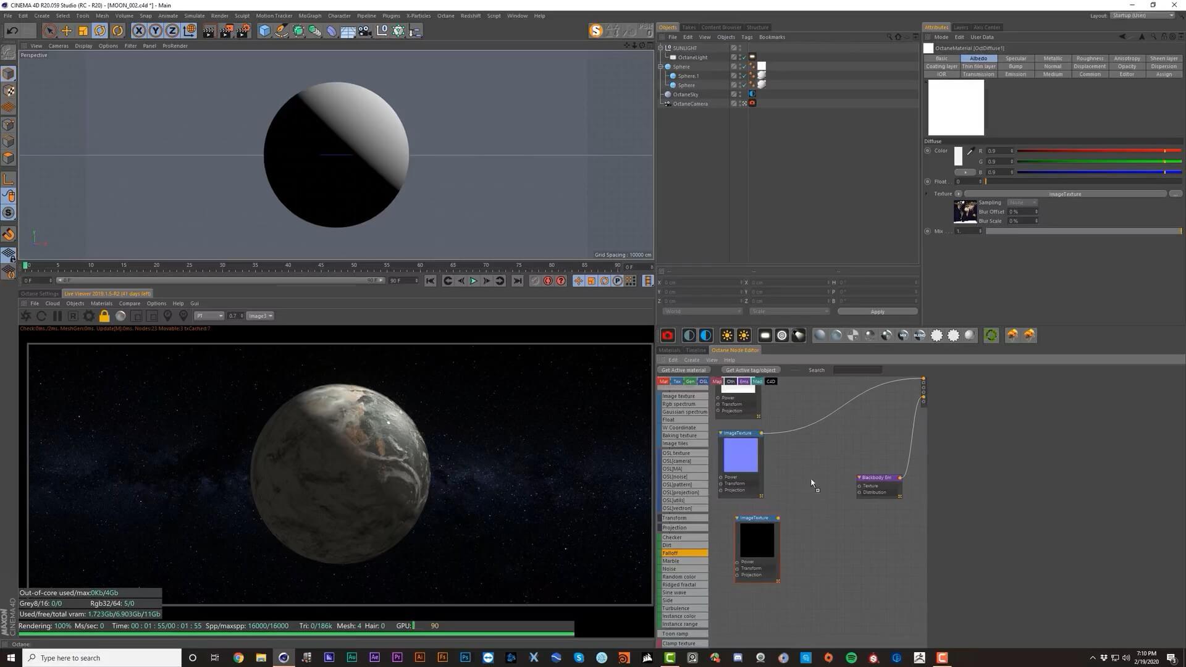This screenshot has width=1186, height=667.
Task: Click the Apply button in coordinates panel
Action: tap(877, 312)
